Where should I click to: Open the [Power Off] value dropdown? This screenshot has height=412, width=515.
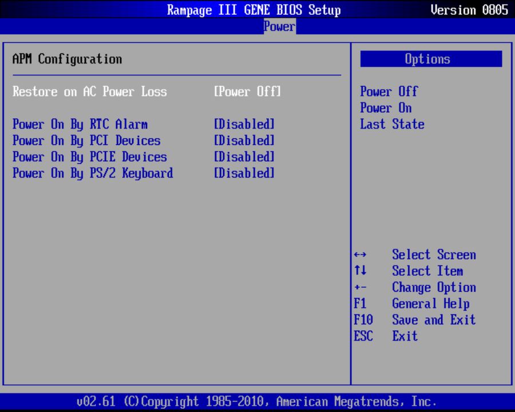click(x=247, y=92)
